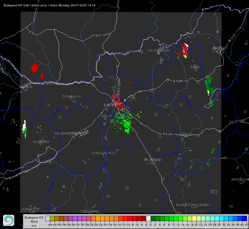This screenshot has height=229, width=249.
Task: Click the radar title text with date
Action: (x=49, y=5)
